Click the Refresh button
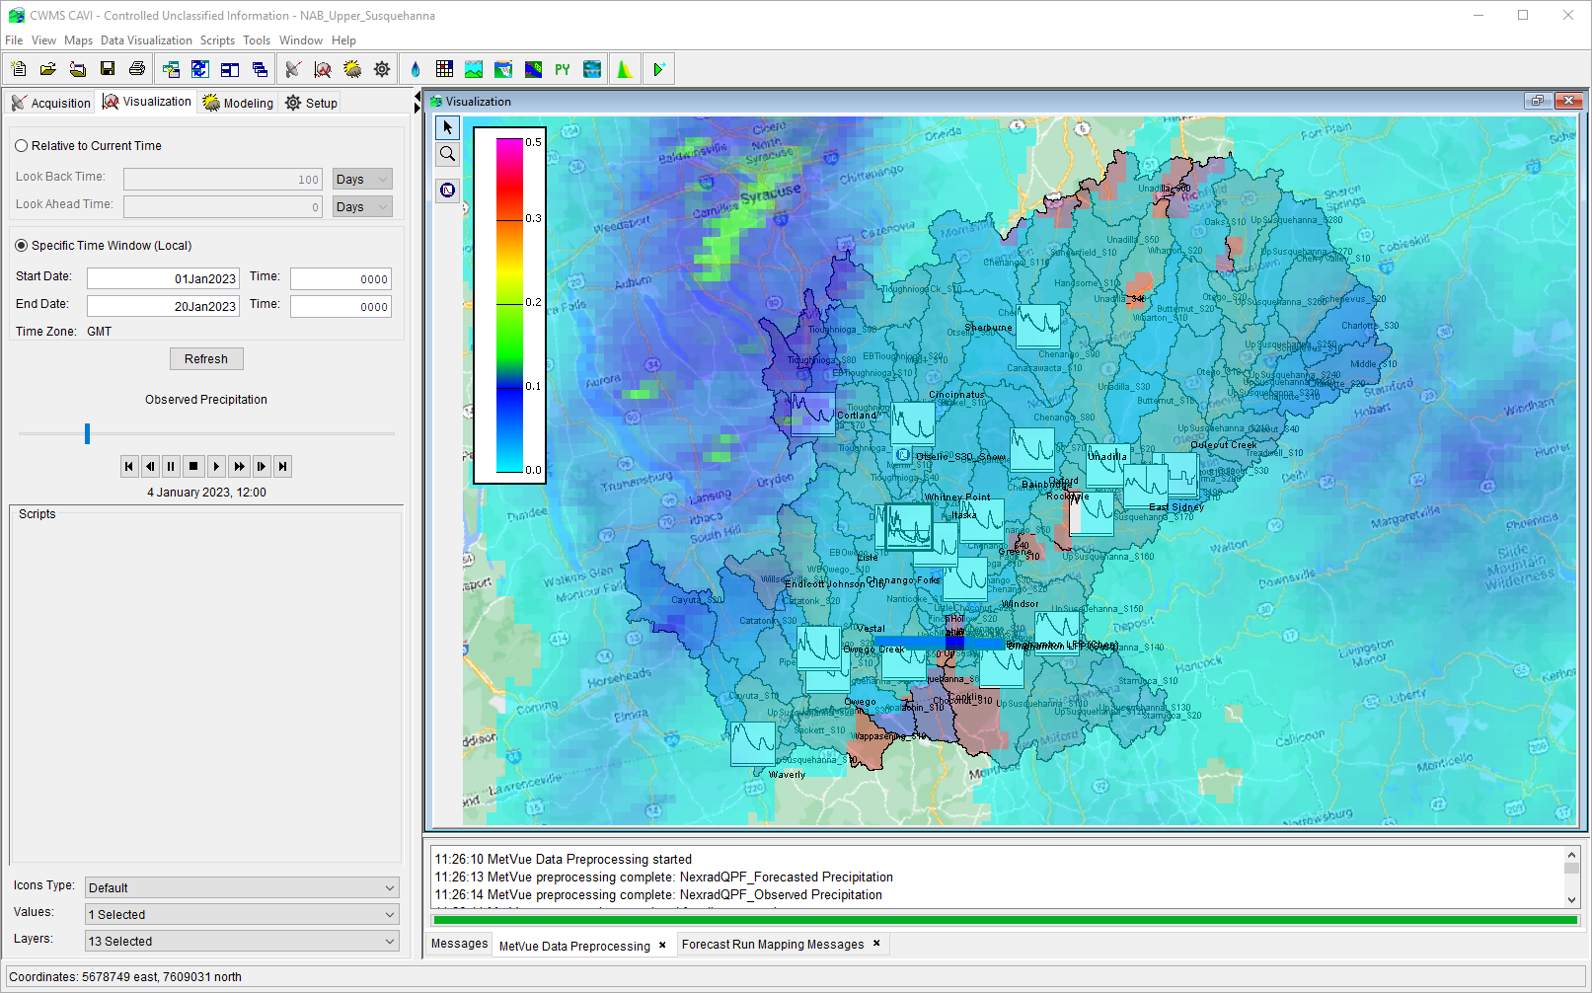Image resolution: width=1592 pixels, height=993 pixels. click(206, 358)
